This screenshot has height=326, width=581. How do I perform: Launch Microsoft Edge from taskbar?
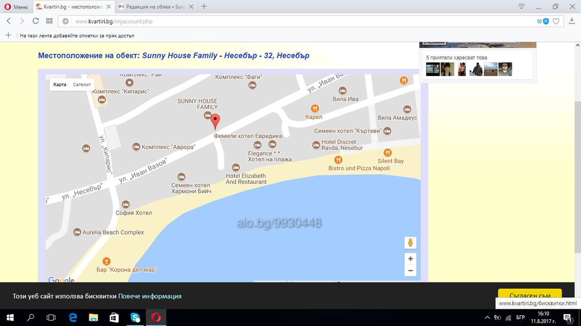click(73, 317)
